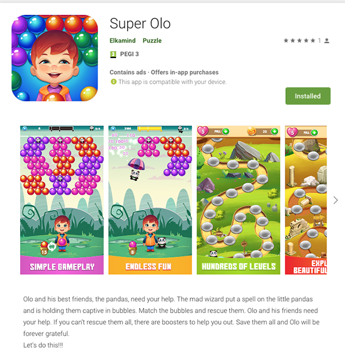Open the Endless Fun screenshot

coord(150,200)
